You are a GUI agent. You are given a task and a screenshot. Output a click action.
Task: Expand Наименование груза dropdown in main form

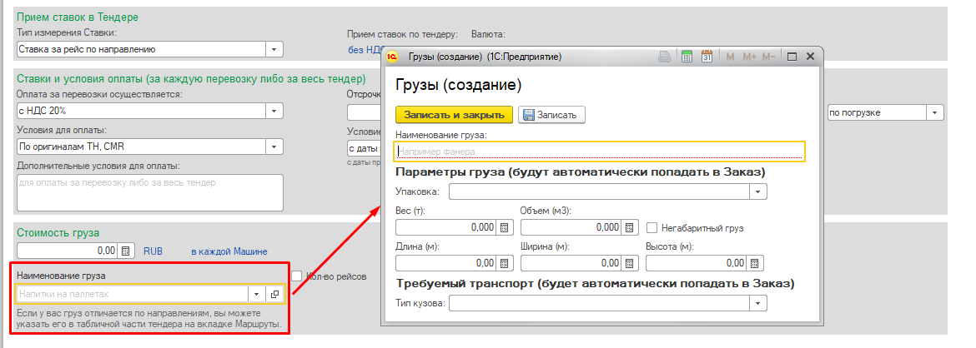257,294
